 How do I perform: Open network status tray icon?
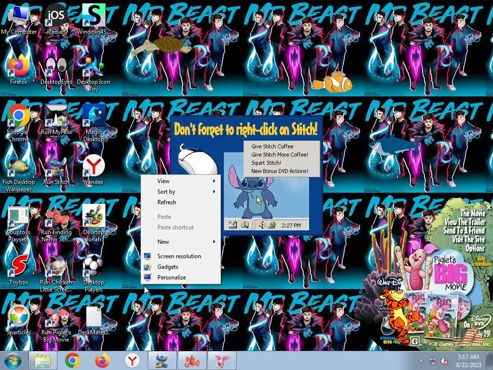(x=433, y=361)
